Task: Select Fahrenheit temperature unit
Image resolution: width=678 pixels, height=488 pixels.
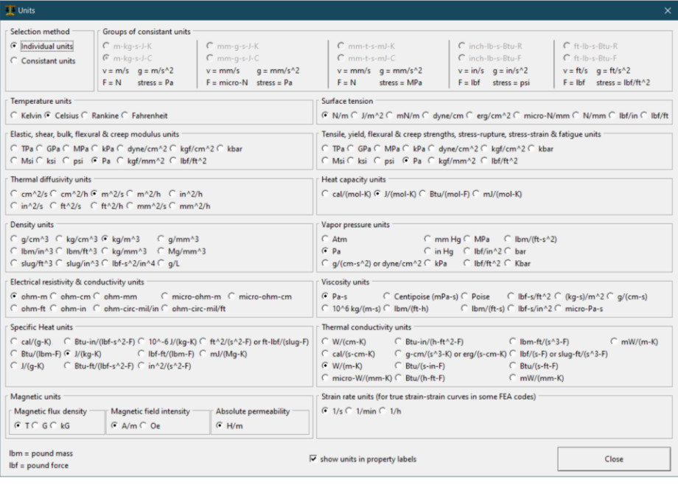Action: [125, 116]
